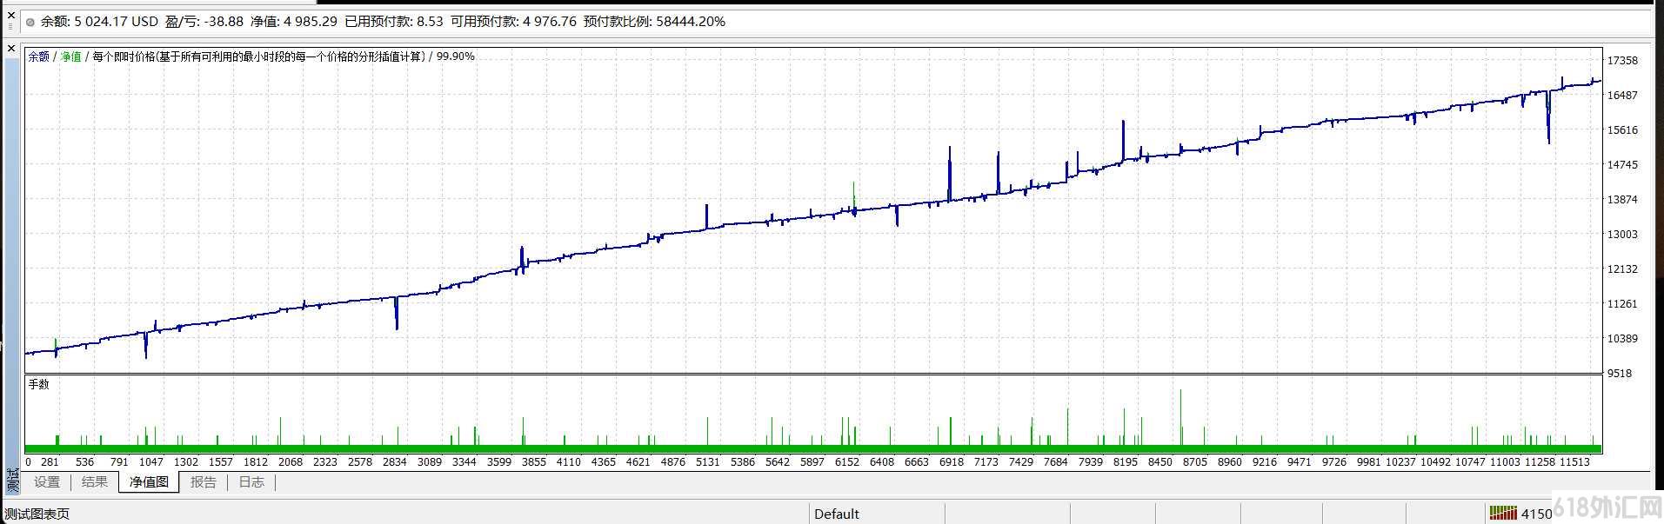Image resolution: width=1664 pixels, height=524 pixels.
Task: Show the 日志 tab
Action: click(x=251, y=482)
